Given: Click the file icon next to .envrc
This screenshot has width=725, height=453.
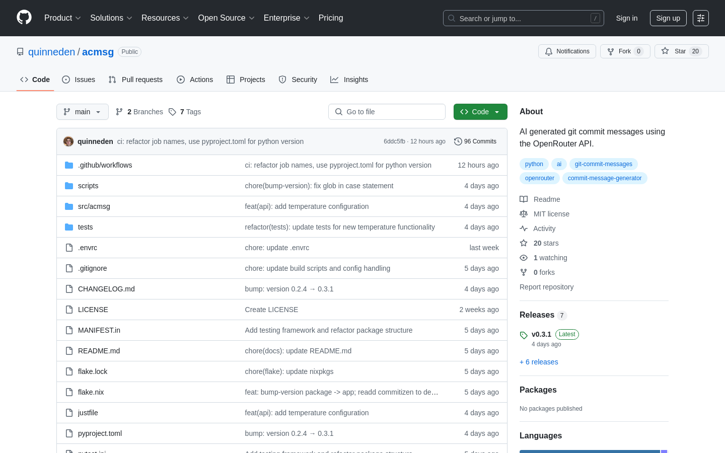Looking at the screenshot, I should click(69, 248).
